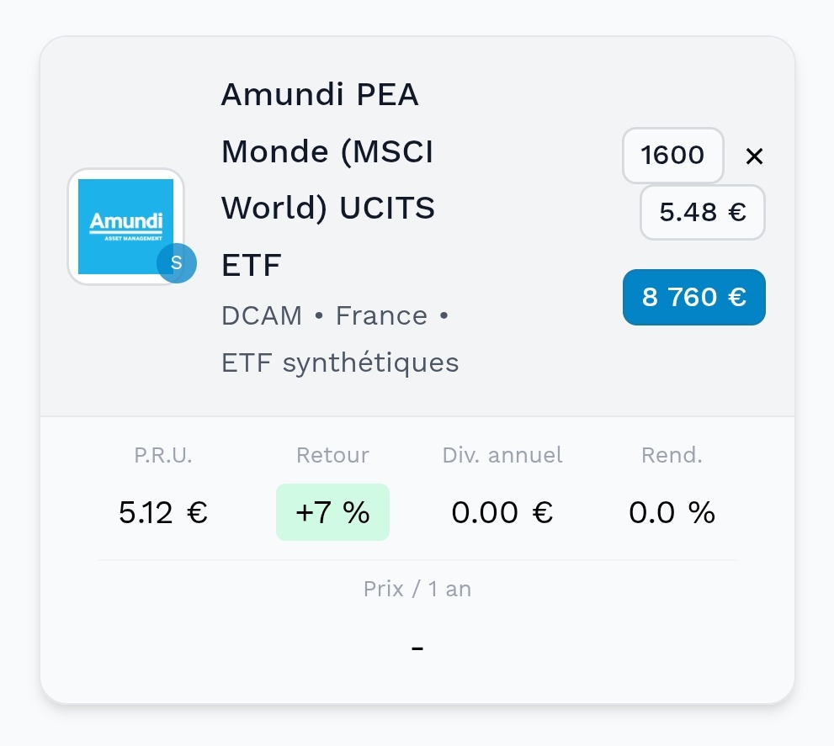
Task: Click the Prix / 1 an label
Action: point(417,590)
